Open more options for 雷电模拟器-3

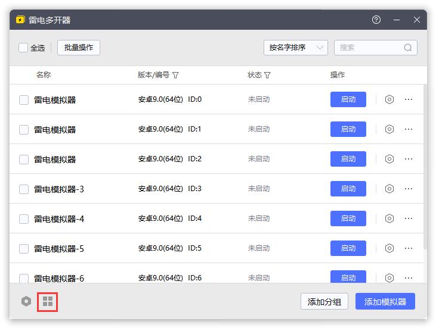point(409,189)
